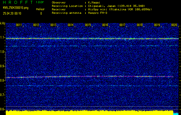This screenshot has width=181, height=115.
Task: Click the timestamp 25.04.20 00:10
Action: (12, 14)
